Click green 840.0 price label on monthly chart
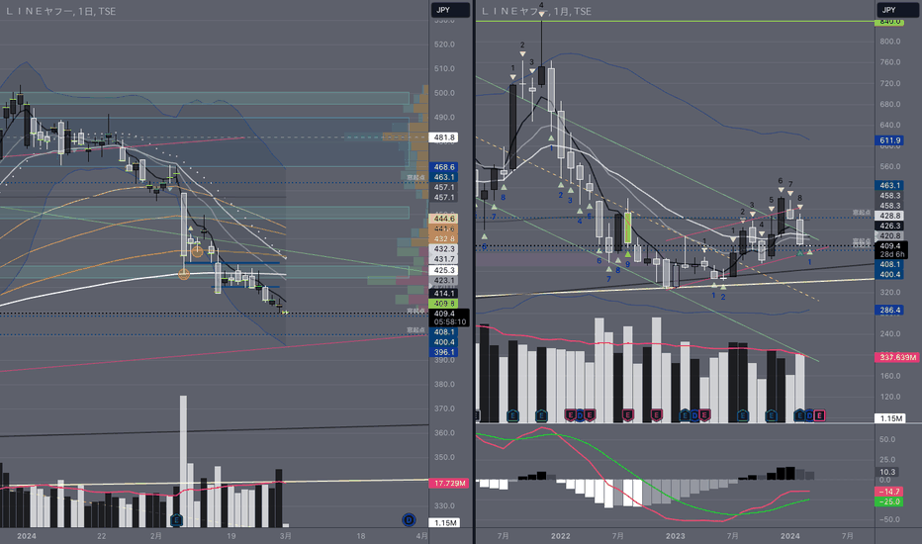This screenshot has height=544, width=922. [x=889, y=21]
